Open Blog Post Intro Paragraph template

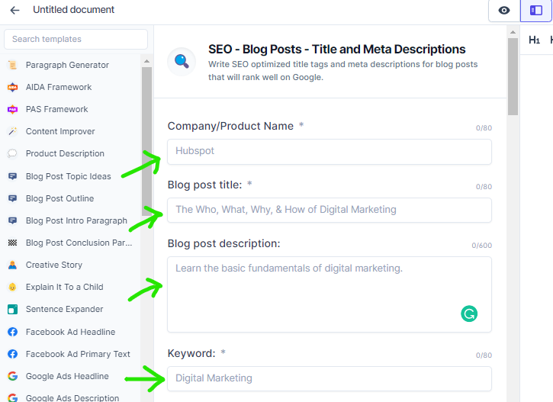click(76, 220)
